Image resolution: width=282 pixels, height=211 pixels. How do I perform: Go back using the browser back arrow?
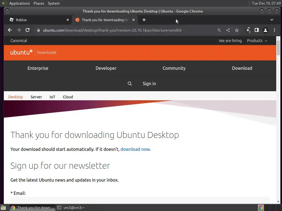pos(10,30)
